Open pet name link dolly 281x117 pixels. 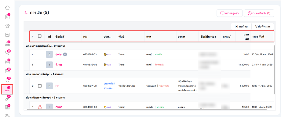point(59,54)
